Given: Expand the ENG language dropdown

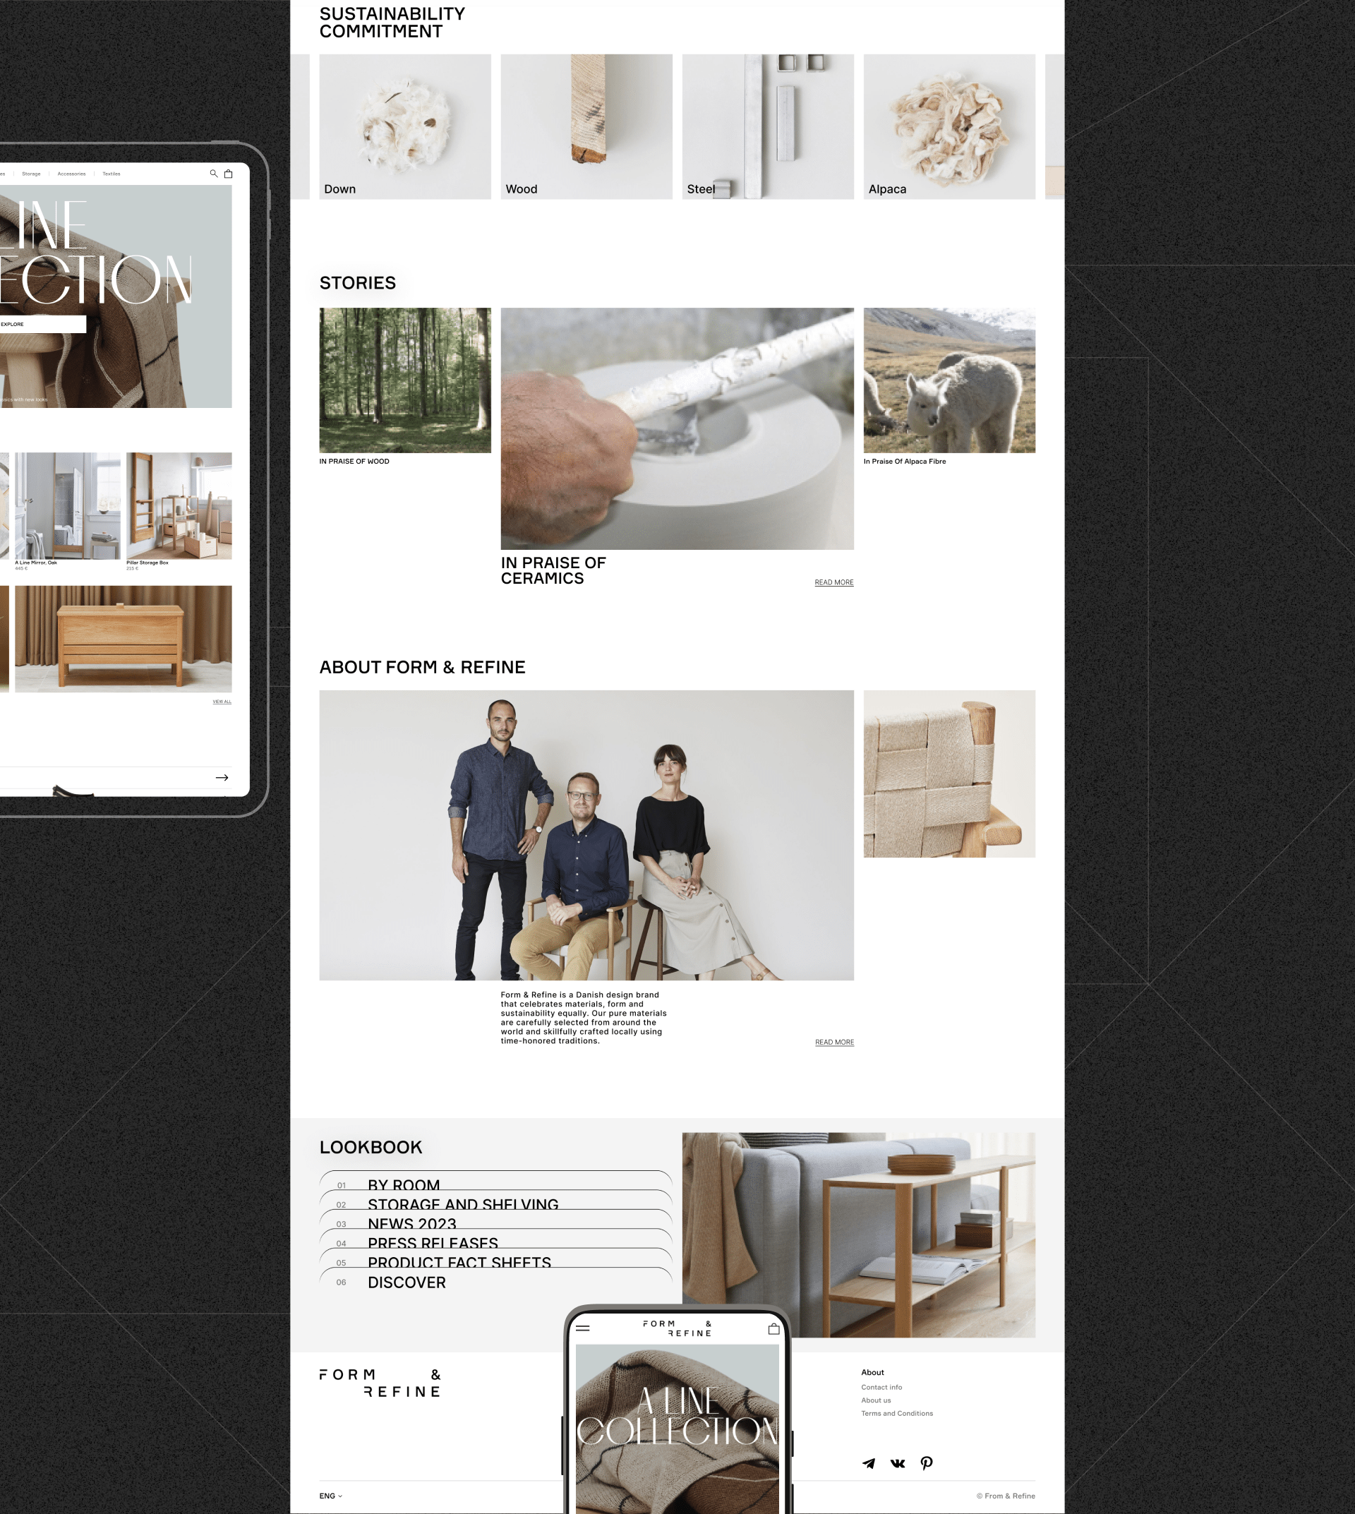Looking at the screenshot, I should tap(330, 1496).
